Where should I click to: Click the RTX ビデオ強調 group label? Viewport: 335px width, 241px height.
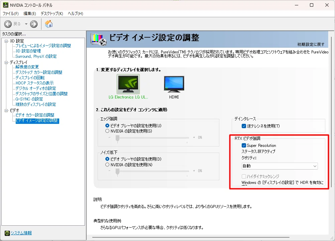(x=247, y=139)
